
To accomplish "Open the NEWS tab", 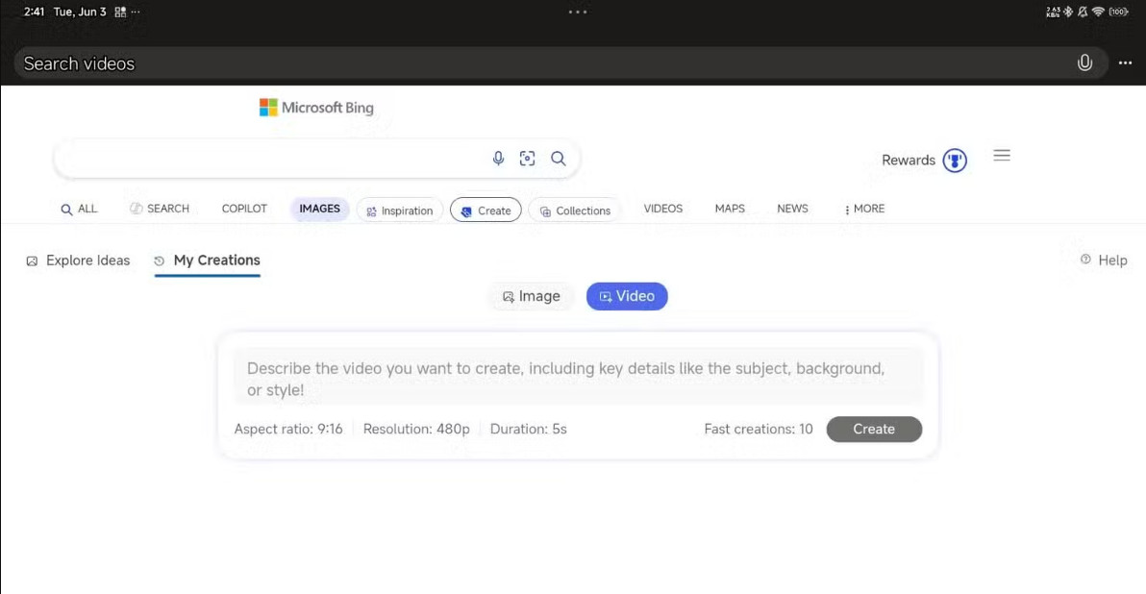I will pyautogui.click(x=792, y=209).
